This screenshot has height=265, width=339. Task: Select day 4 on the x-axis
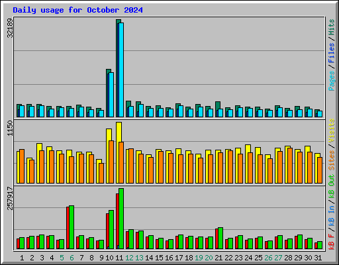tap(52, 258)
